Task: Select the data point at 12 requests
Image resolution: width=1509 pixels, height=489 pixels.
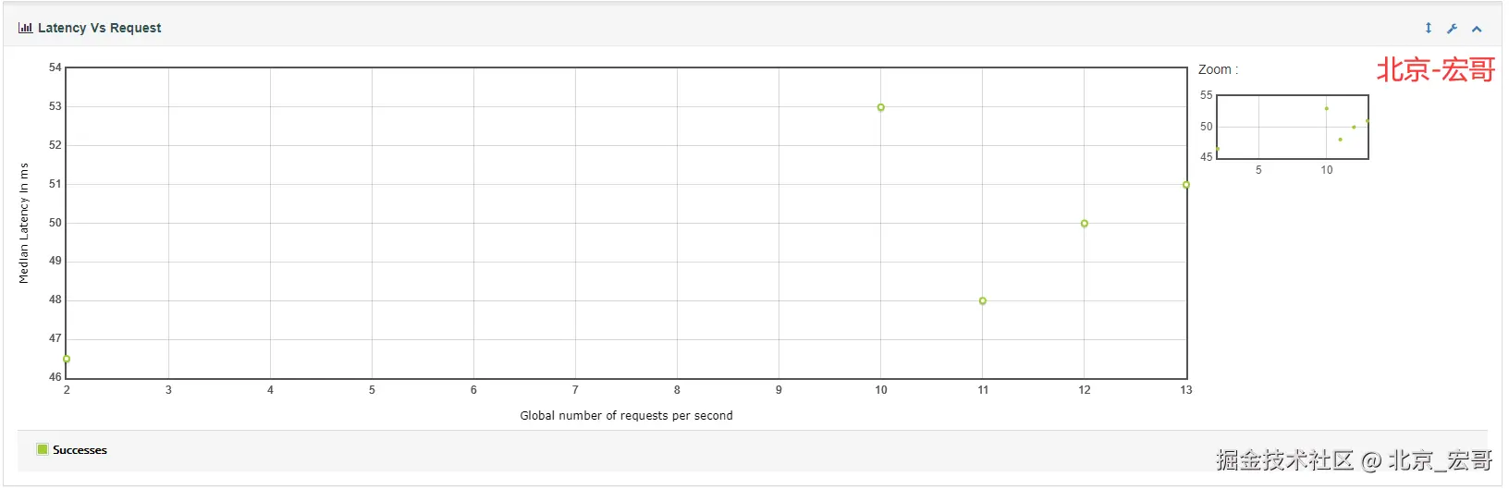Action: (1085, 223)
